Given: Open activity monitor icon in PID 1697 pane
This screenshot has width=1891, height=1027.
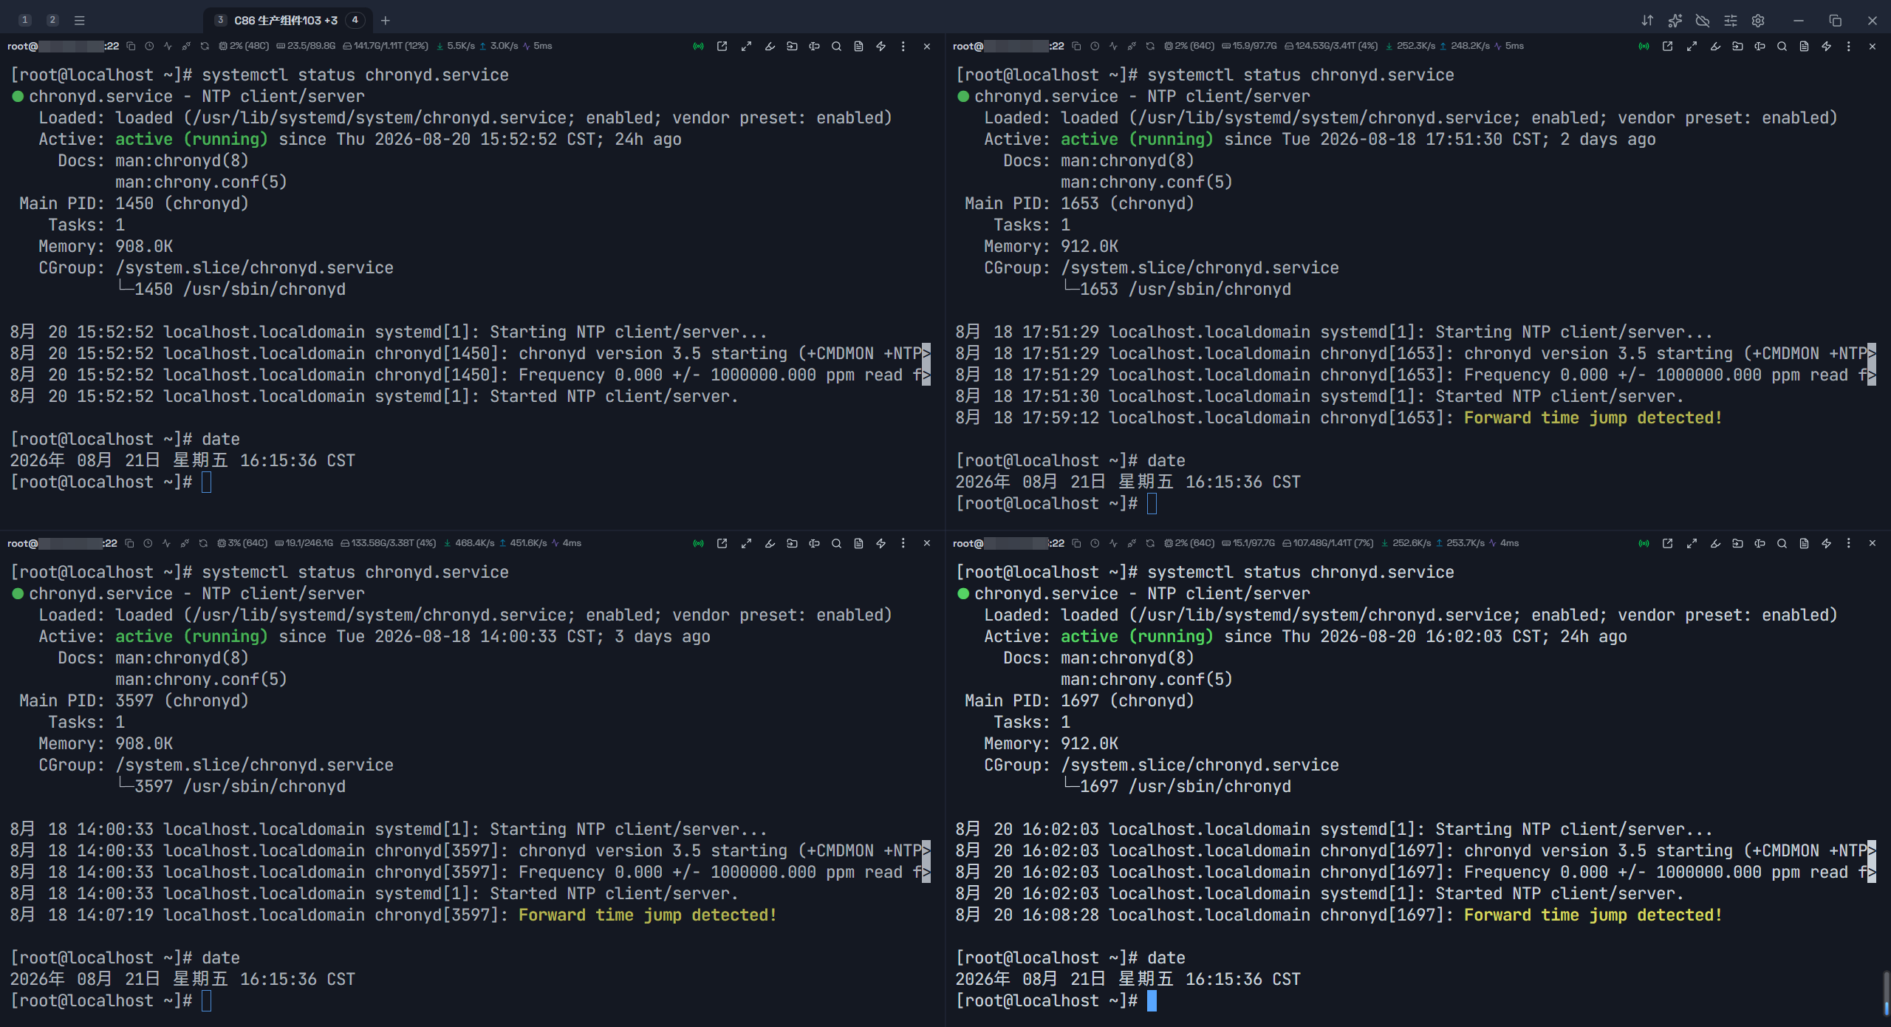Looking at the screenshot, I should (1113, 543).
